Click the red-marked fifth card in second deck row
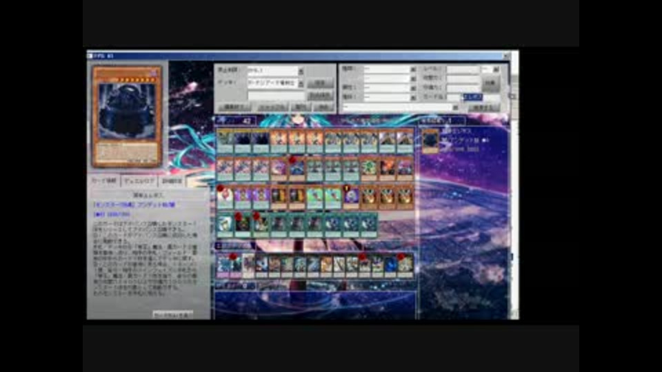 click(297, 169)
